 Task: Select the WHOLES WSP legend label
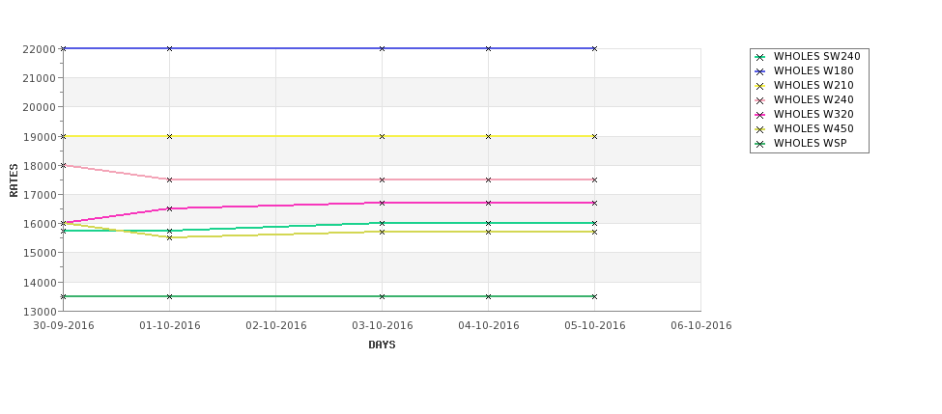(x=811, y=143)
